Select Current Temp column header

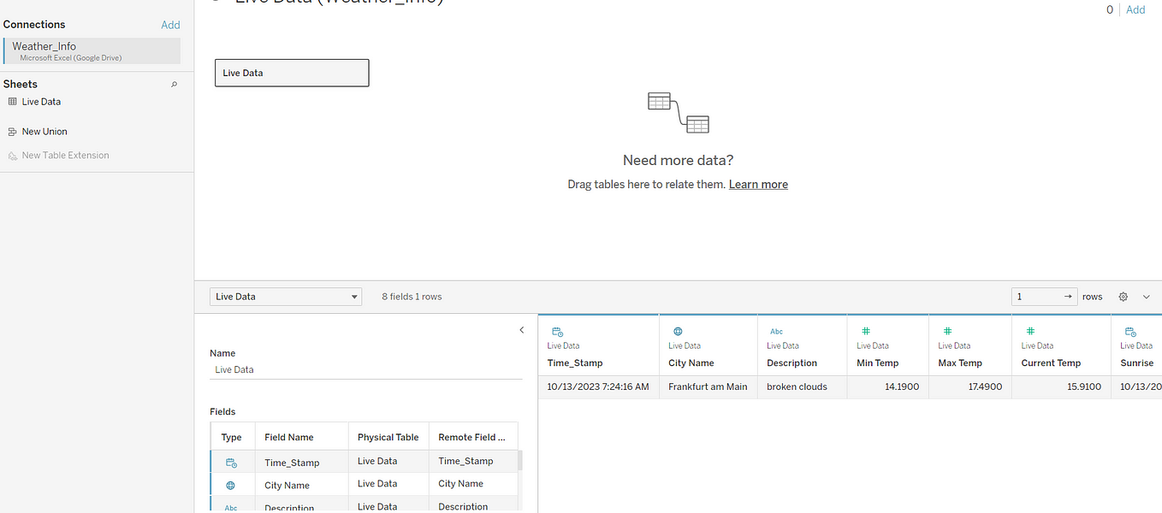tap(1051, 363)
